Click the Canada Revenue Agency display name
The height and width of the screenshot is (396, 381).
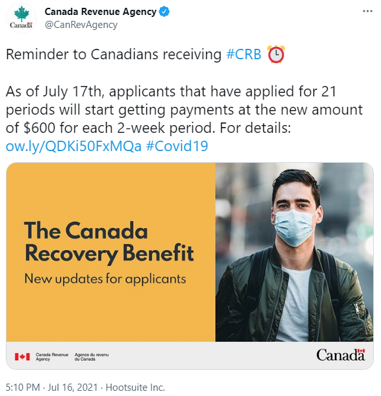(x=100, y=12)
